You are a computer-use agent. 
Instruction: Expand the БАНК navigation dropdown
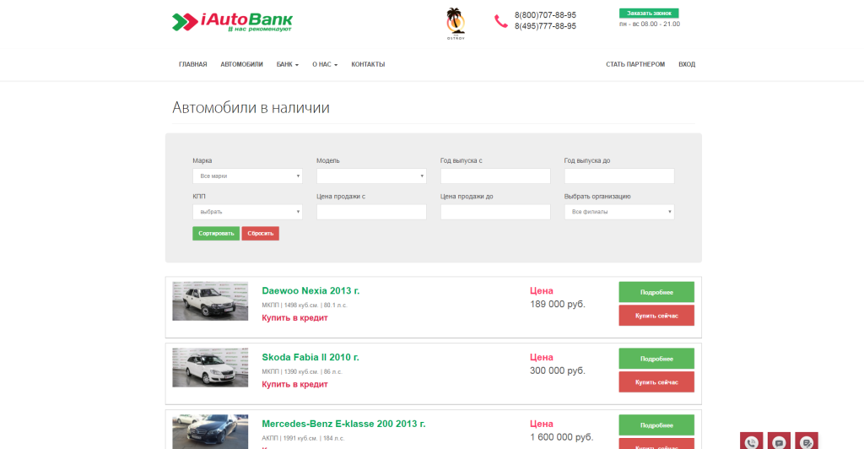click(287, 64)
